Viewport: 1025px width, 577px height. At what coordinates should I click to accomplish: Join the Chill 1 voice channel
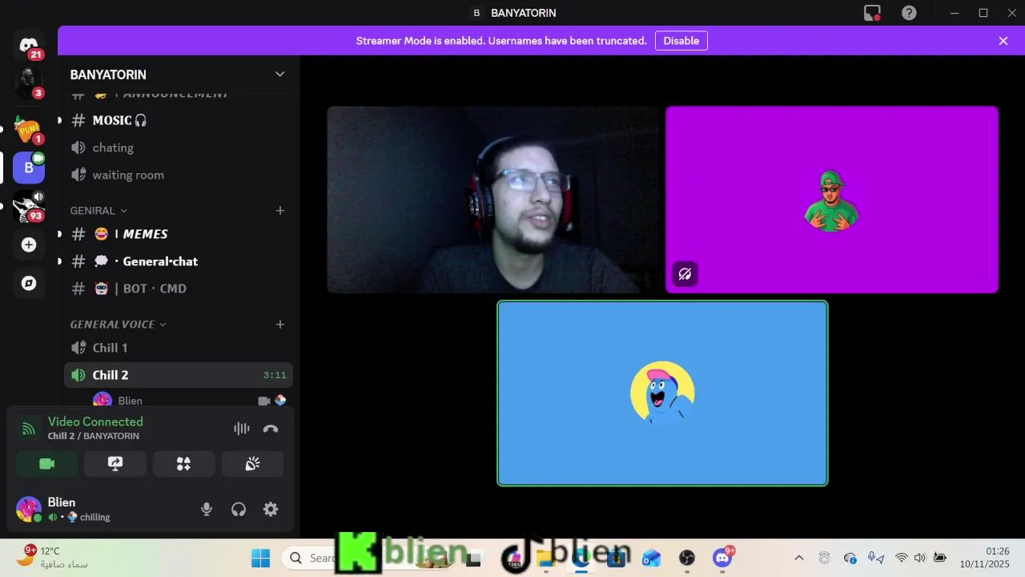coord(178,348)
